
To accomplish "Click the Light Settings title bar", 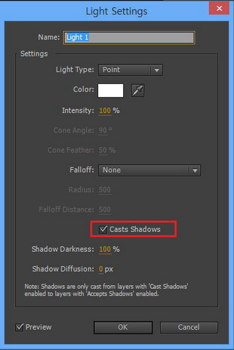I will (x=116, y=11).
